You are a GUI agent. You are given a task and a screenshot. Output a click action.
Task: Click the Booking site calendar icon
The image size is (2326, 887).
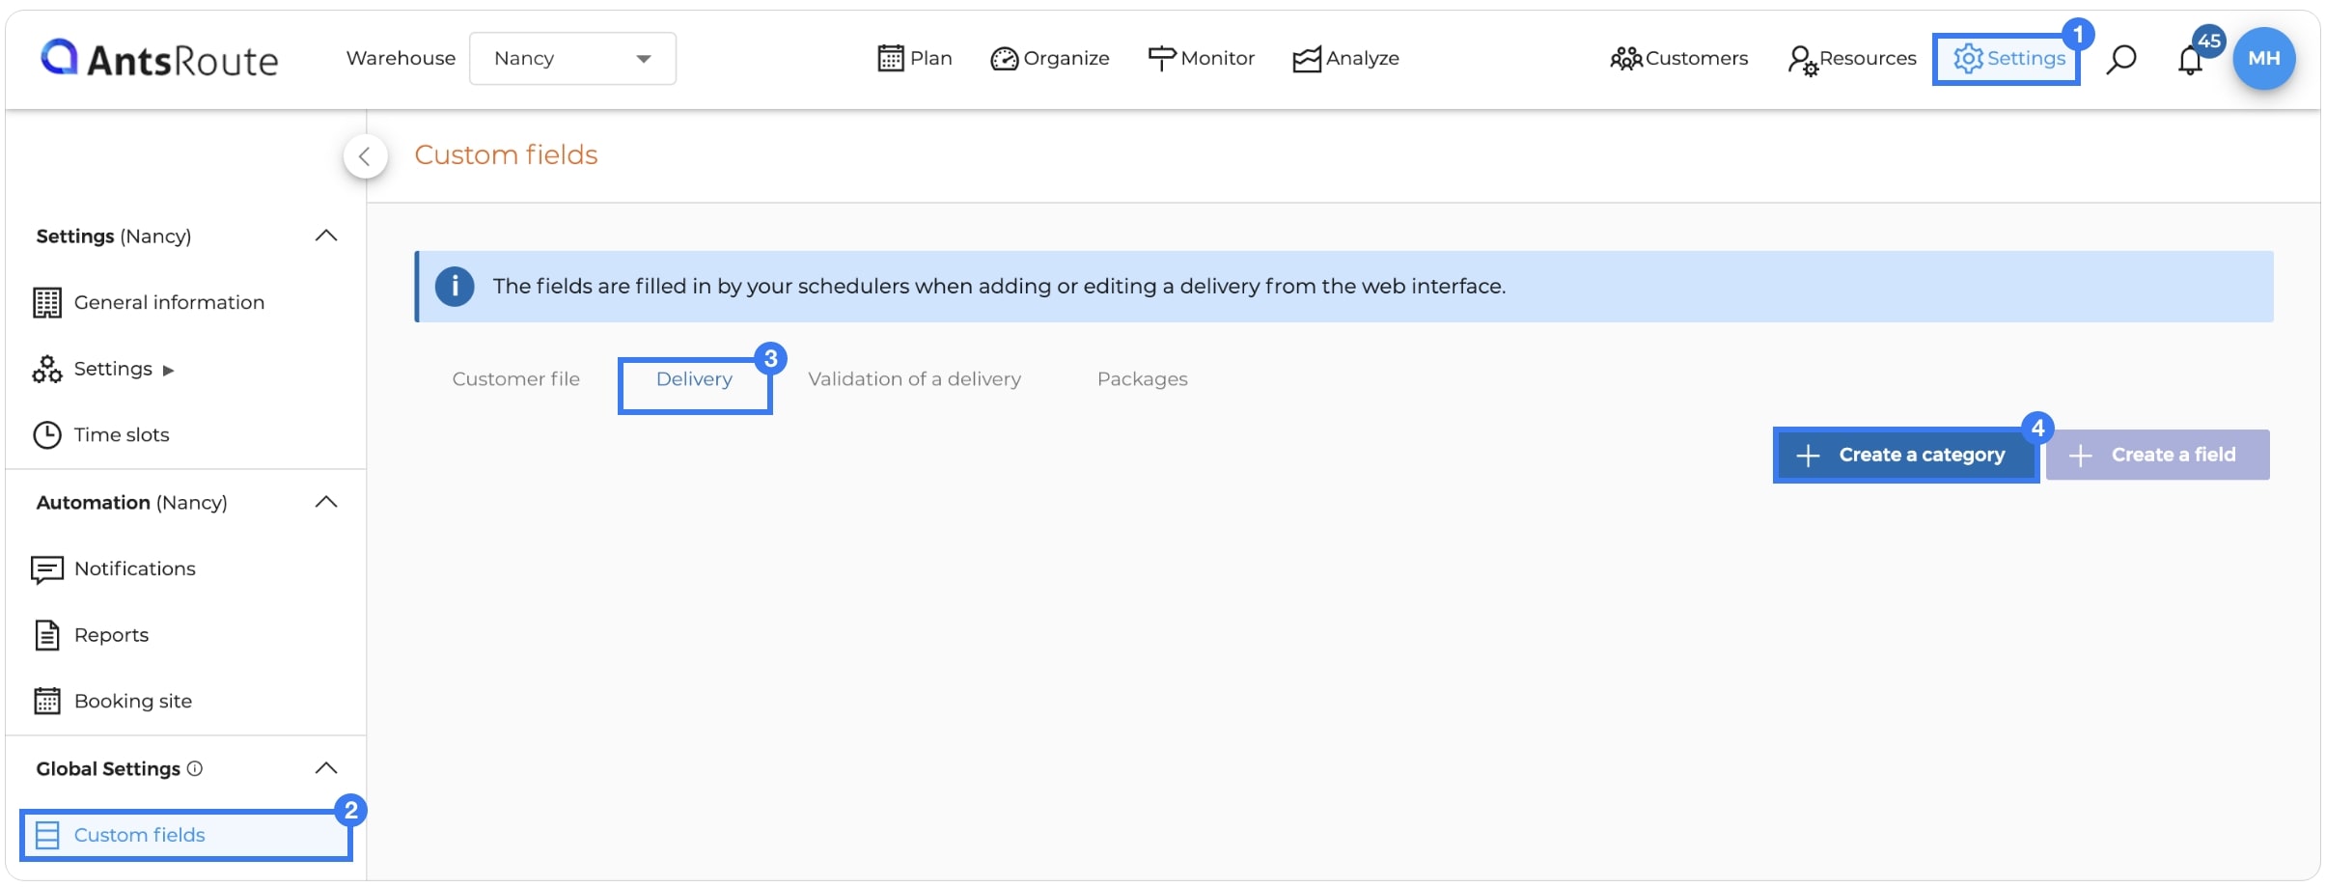(x=47, y=701)
